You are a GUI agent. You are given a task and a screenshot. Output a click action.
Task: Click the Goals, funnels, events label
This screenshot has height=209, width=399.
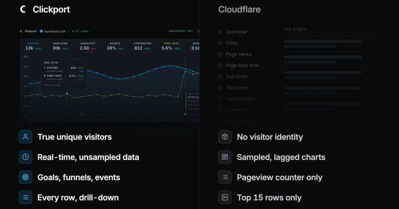click(79, 177)
